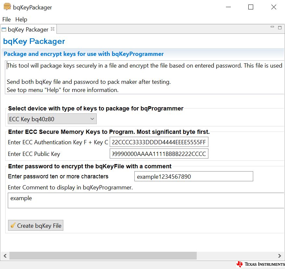Click the window icon on bqKey Packager tab

tap(4, 30)
